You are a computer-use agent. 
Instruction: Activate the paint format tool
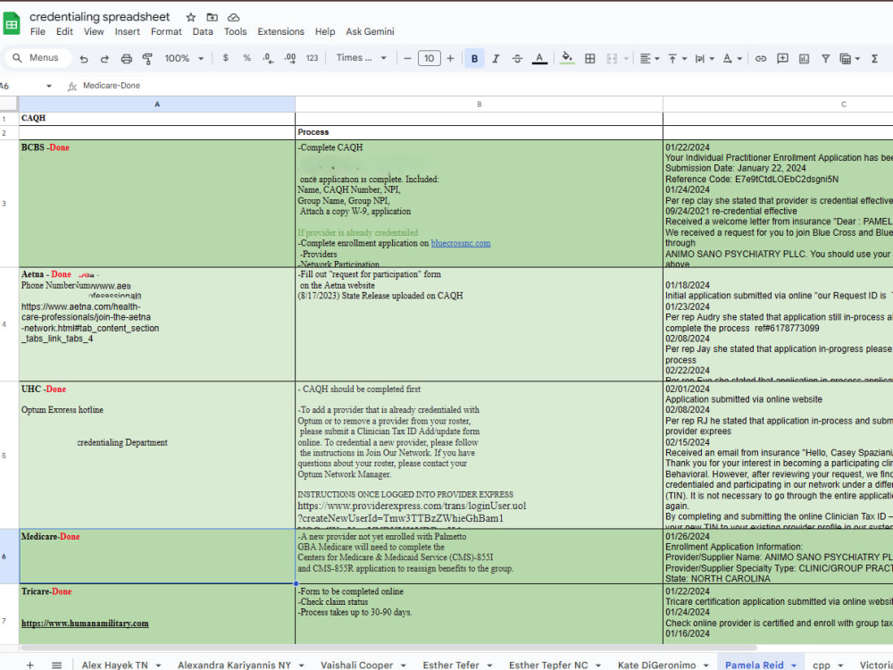147,58
